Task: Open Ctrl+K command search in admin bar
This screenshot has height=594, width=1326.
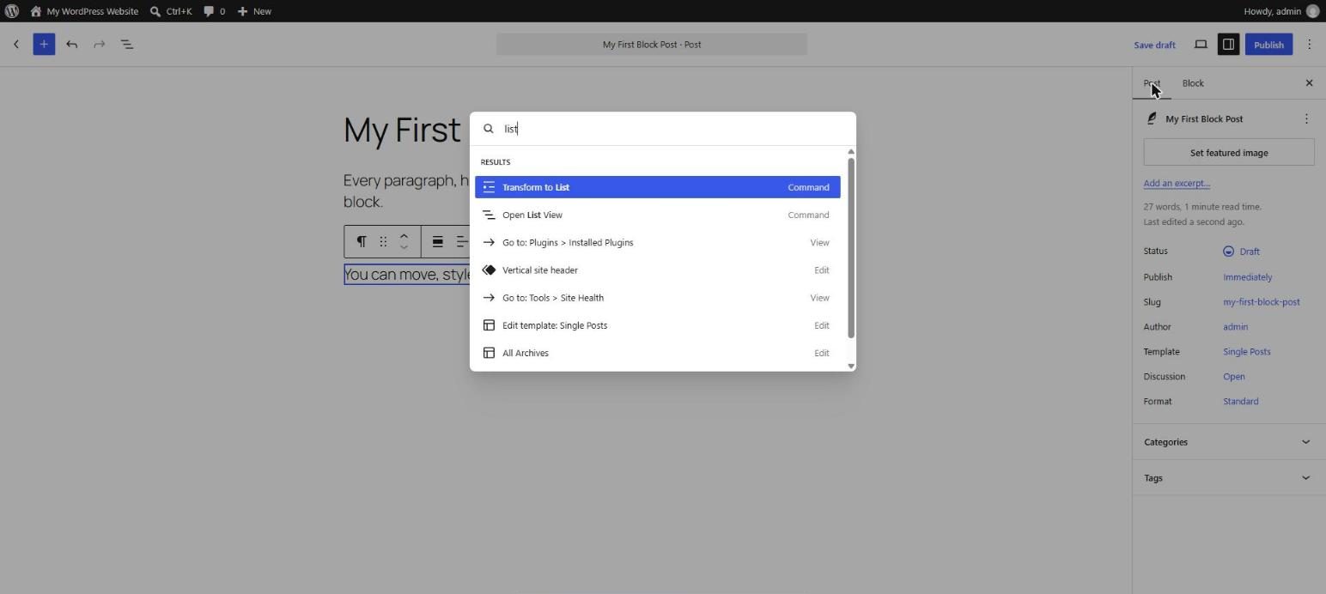Action: pyautogui.click(x=171, y=11)
